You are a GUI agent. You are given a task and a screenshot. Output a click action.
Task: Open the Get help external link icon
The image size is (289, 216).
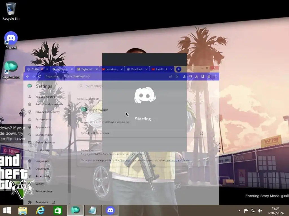point(202,133)
